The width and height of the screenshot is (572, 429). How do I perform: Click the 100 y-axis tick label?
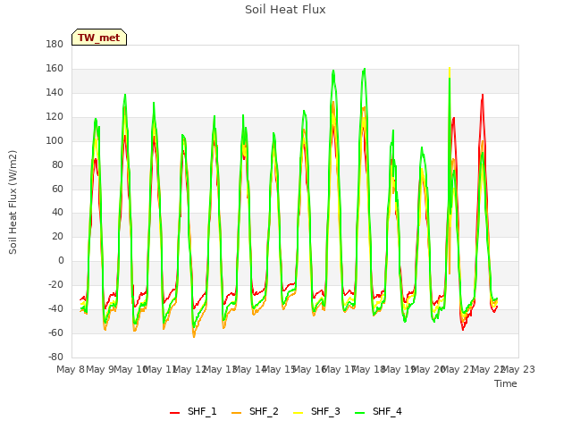55,141
